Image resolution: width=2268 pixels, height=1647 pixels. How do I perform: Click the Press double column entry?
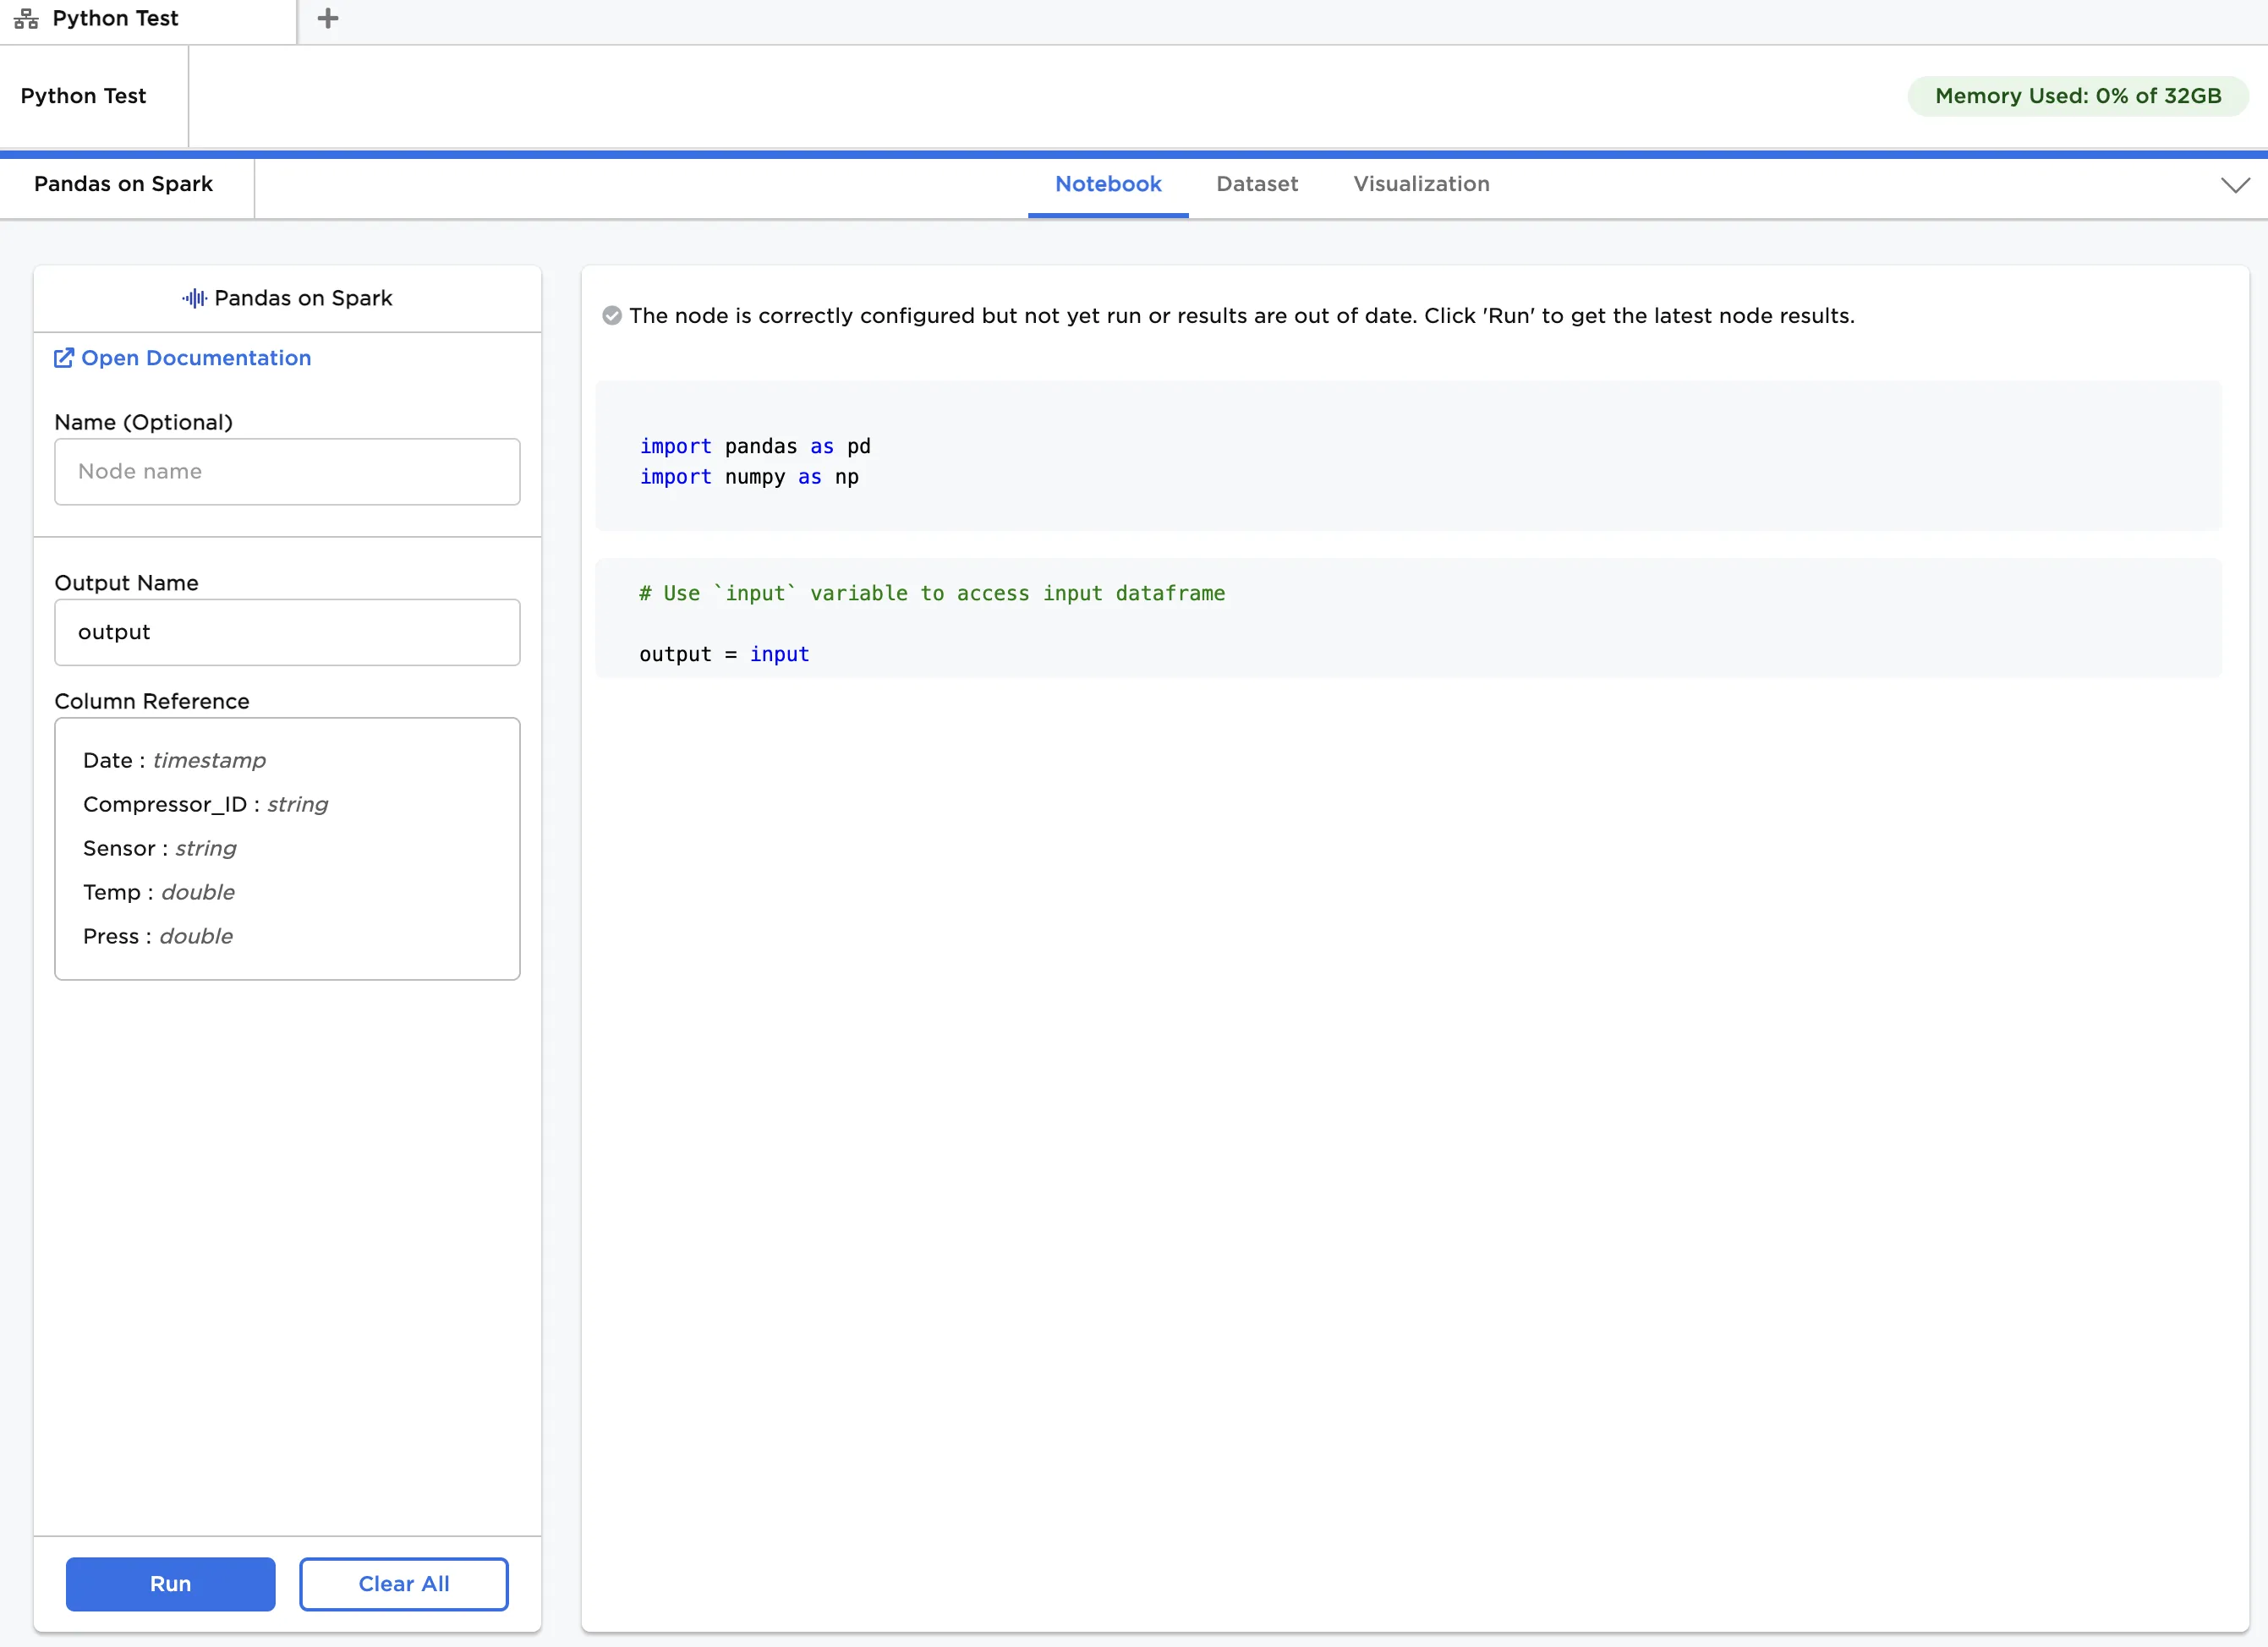(158, 936)
